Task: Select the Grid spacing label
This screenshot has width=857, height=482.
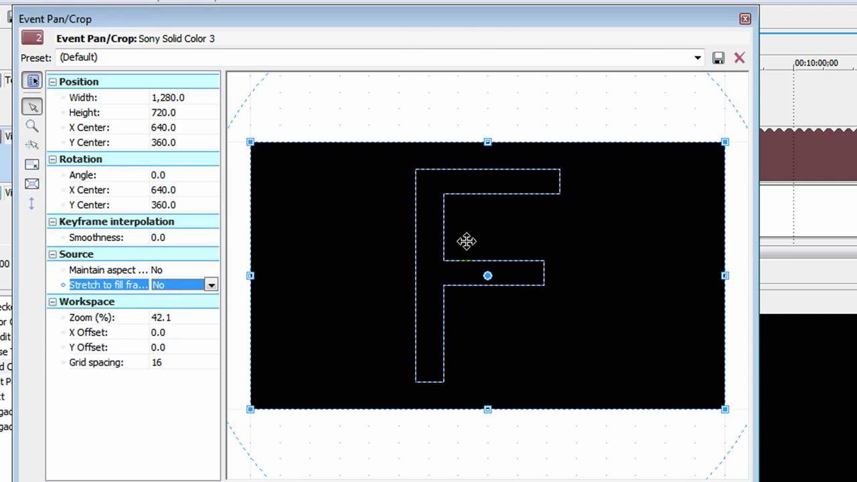Action: click(x=96, y=362)
